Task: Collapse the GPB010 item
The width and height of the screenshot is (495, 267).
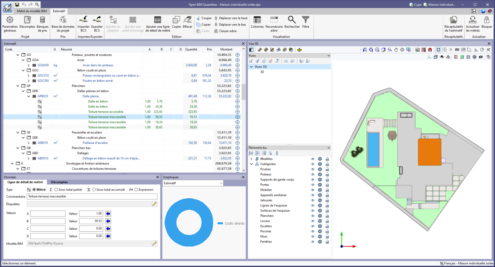Action: click(x=29, y=96)
